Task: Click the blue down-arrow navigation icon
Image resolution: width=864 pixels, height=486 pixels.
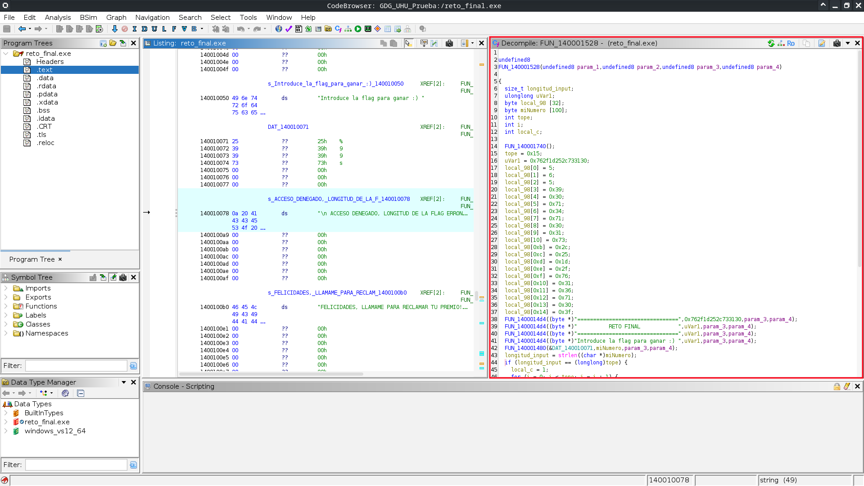Action: tap(115, 29)
